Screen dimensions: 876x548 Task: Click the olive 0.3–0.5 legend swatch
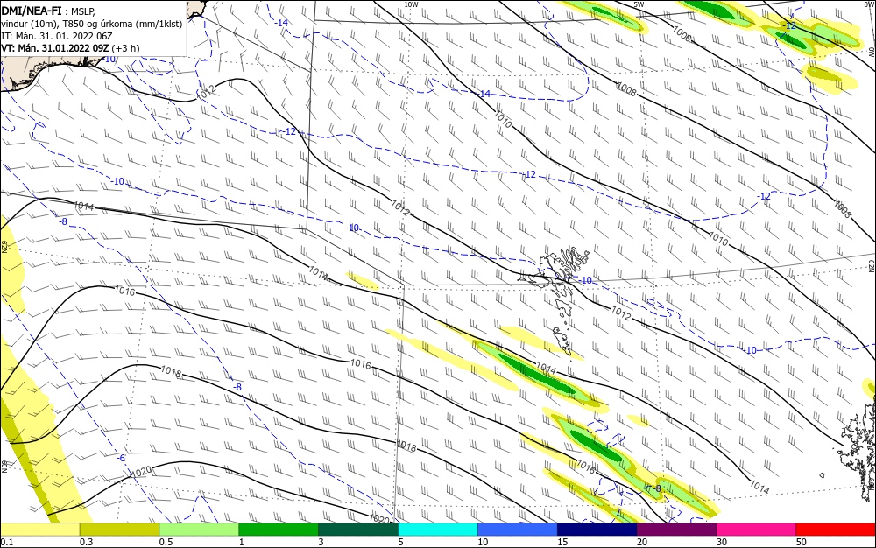tap(119, 530)
